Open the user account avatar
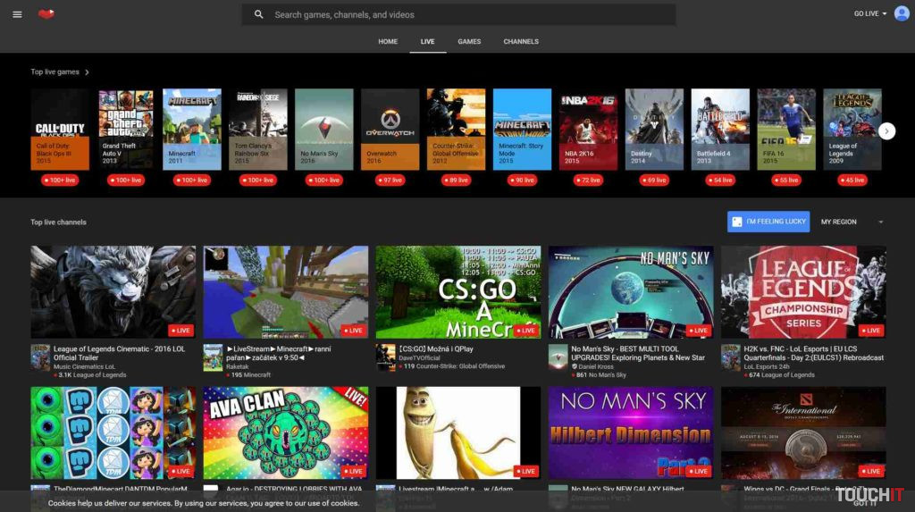 click(902, 13)
